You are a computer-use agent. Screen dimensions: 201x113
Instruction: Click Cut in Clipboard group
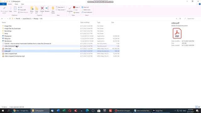pyautogui.click(x=20, y=7)
